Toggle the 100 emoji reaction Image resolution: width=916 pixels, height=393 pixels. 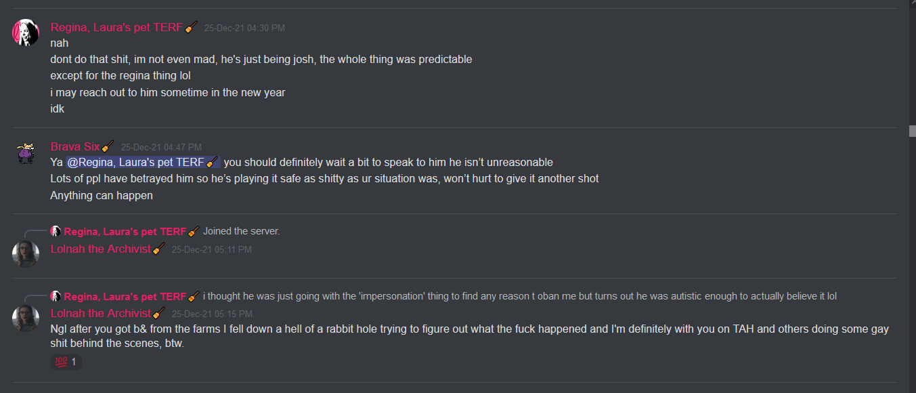tap(66, 363)
